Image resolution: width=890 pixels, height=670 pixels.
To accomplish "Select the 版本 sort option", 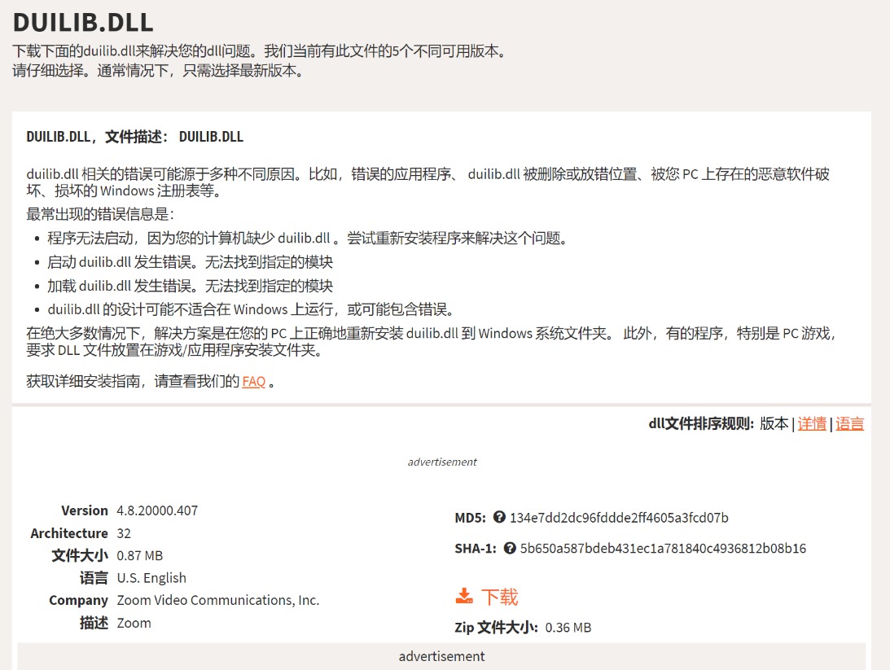I will (774, 423).
